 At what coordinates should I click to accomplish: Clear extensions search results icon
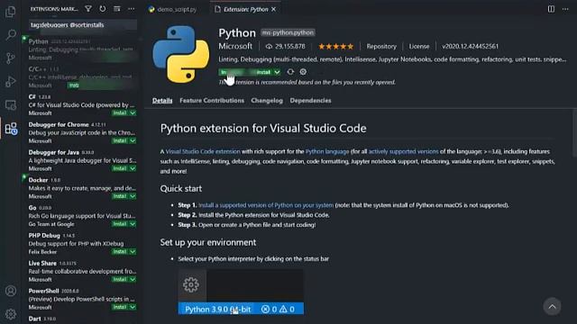pos(117,8)
